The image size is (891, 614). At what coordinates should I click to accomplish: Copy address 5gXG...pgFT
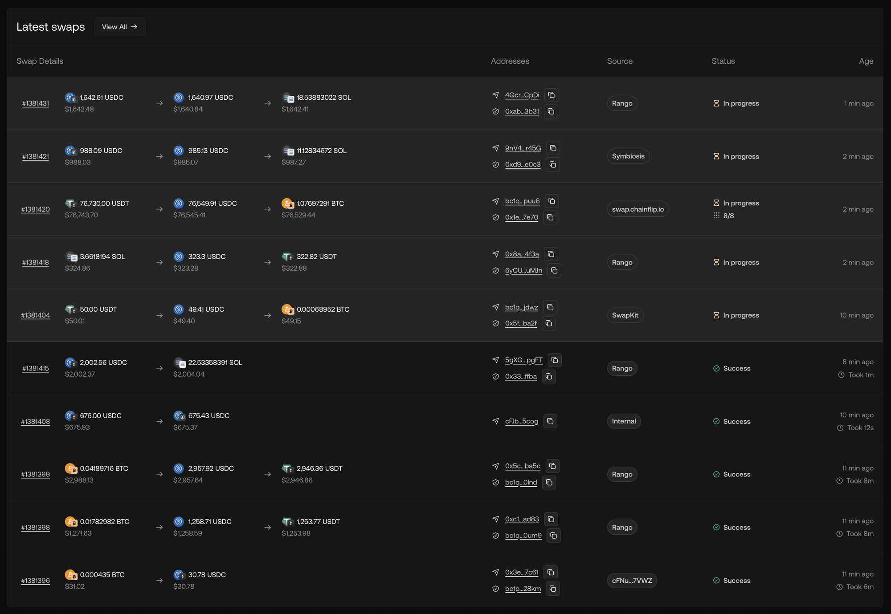point(555,360)
